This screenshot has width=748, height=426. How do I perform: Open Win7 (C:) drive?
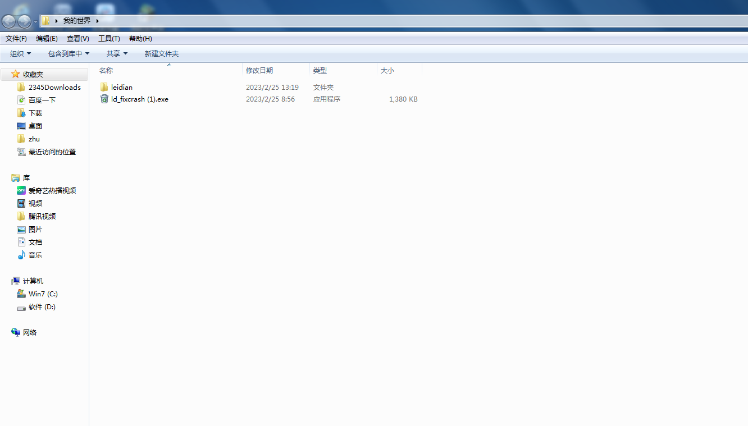(43, 294)
